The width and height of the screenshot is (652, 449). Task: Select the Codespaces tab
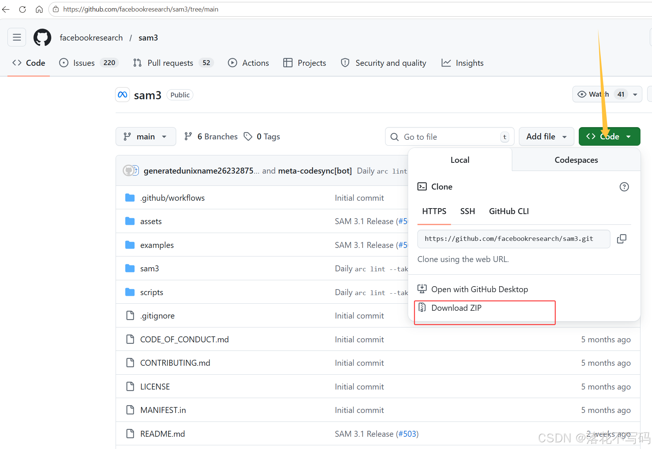click(x=576, y=160)
